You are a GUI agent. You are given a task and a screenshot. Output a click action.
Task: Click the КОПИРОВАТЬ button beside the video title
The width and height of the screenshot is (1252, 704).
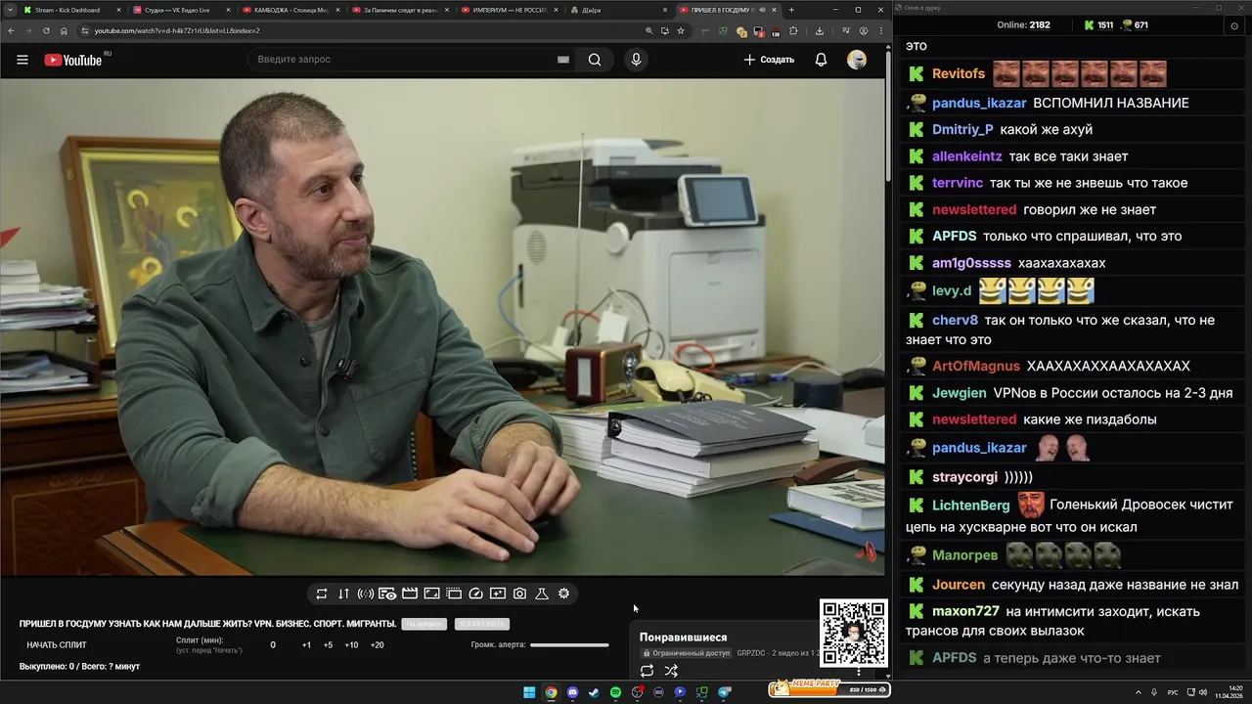point(482,624)
